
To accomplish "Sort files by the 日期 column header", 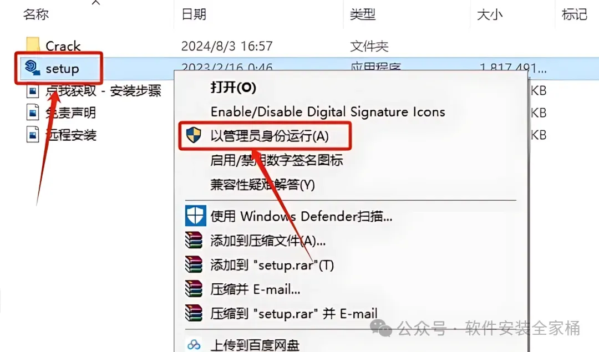I will (194, 14).
